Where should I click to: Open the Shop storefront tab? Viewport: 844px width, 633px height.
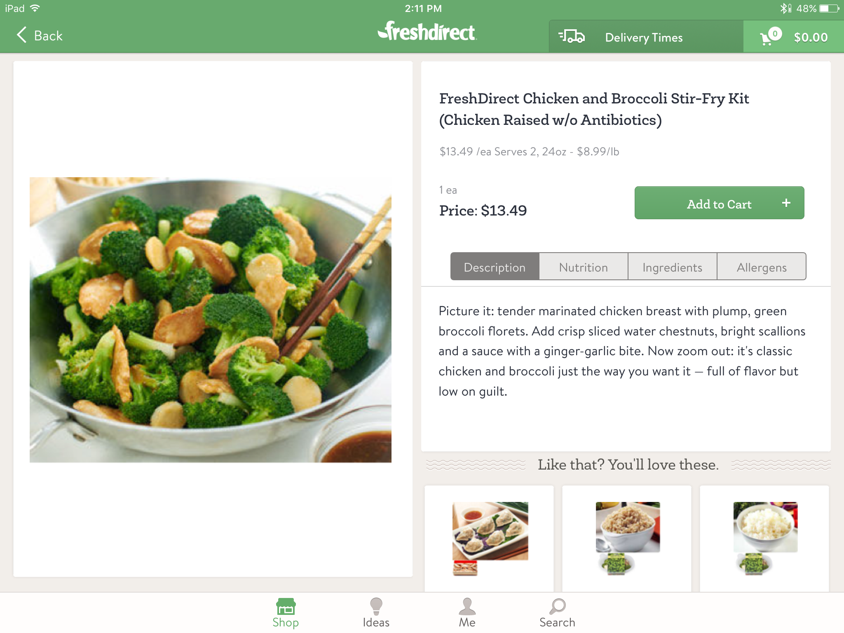pyautogui.click(x=286, y=613)
